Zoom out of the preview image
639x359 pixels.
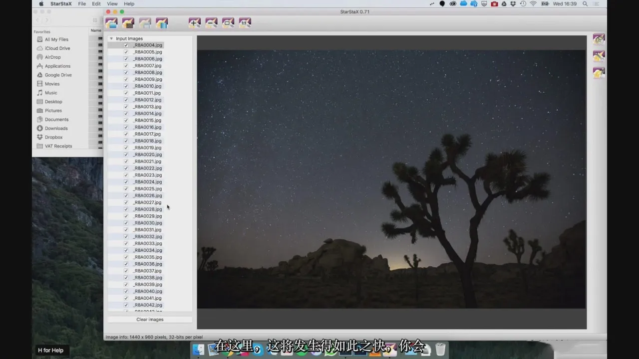tap(212, 23)
